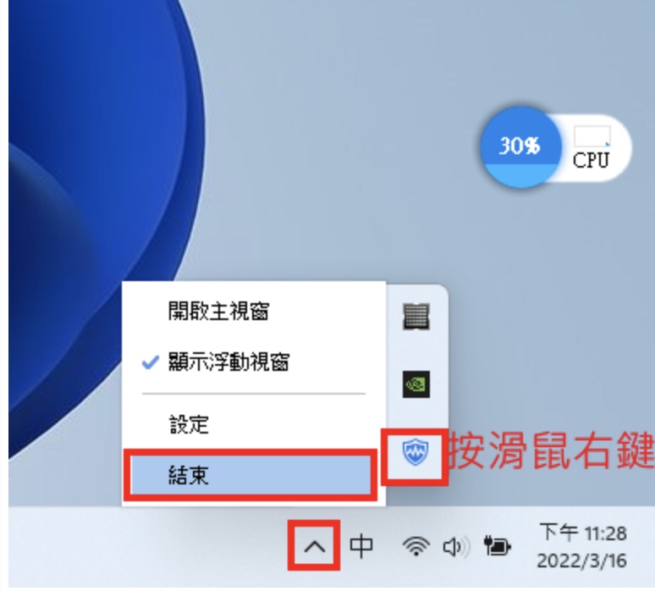
Task: Click the light blue usage fill under 30%
Action: [x=520, y=174]
